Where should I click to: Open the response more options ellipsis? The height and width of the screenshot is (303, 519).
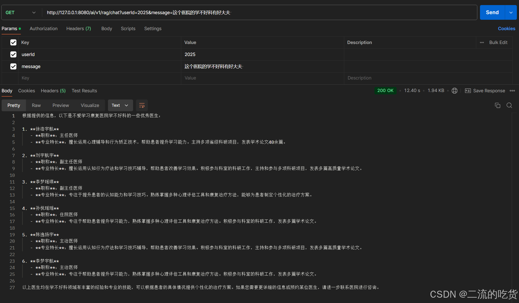(x=512, y=91)
